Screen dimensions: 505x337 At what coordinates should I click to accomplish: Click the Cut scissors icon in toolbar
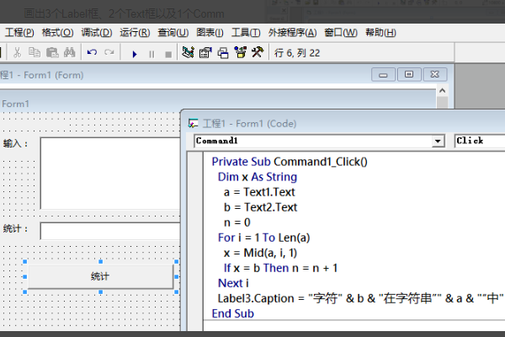pyautogui.click(x=19, y=53)
